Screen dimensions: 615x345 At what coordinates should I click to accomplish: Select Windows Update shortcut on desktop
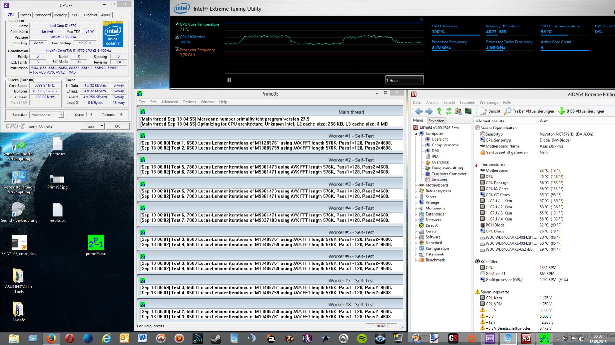[19, 150]
